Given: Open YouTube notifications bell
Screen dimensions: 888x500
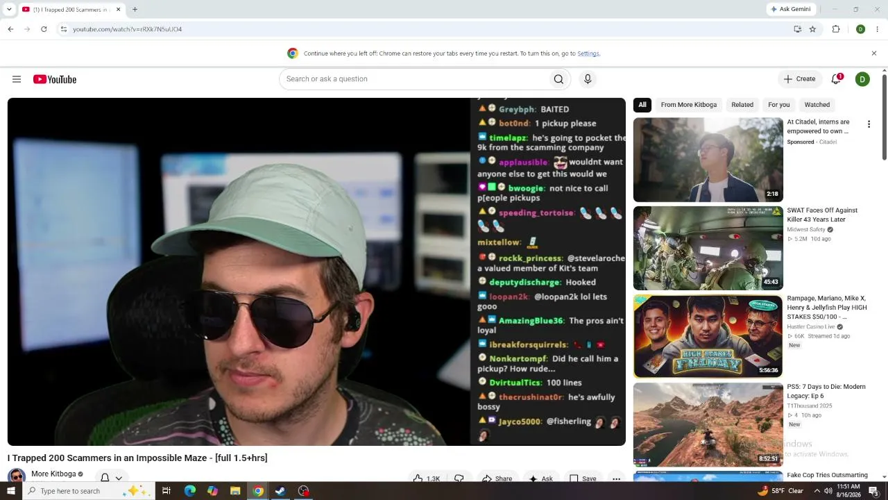Looking at the screenshot, I should coord(837,79).
